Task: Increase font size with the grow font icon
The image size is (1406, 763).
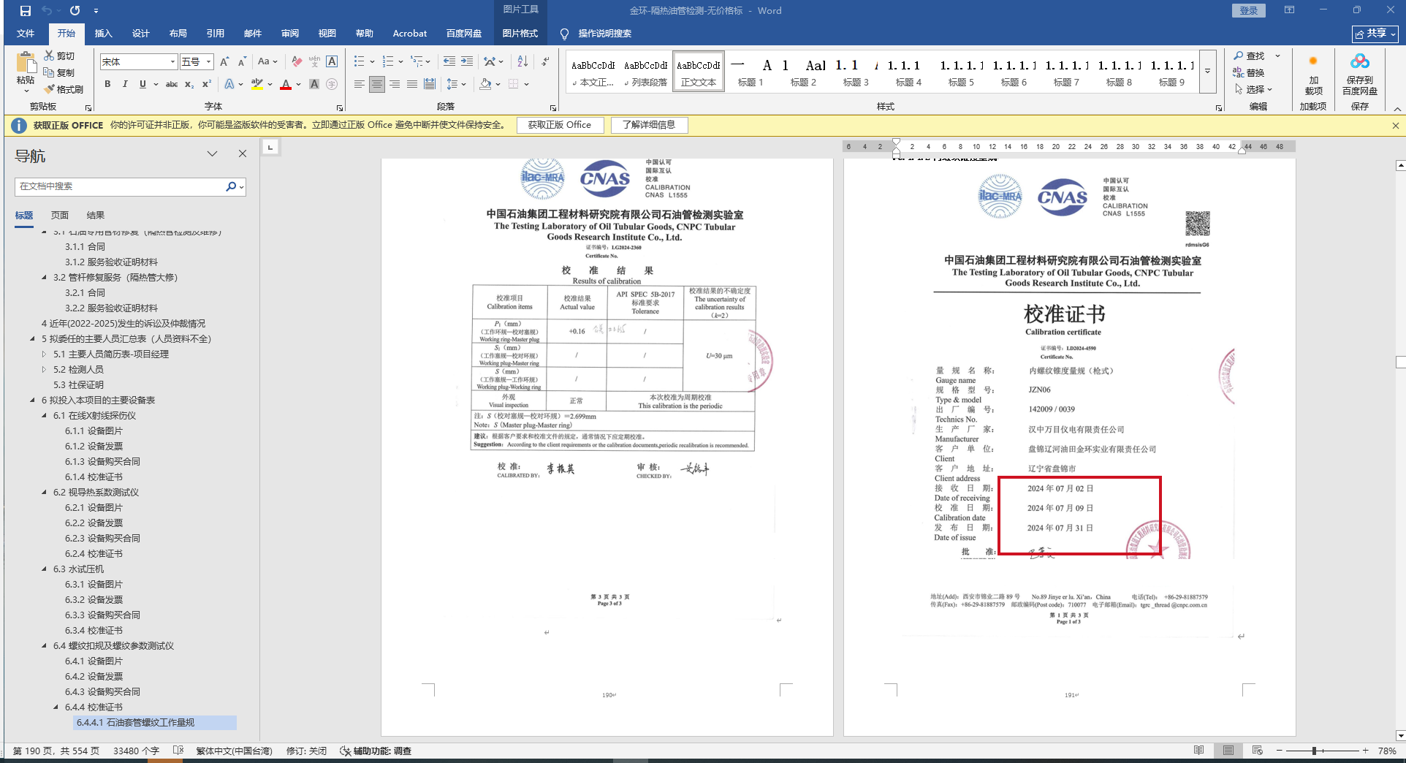Action: 224,62
